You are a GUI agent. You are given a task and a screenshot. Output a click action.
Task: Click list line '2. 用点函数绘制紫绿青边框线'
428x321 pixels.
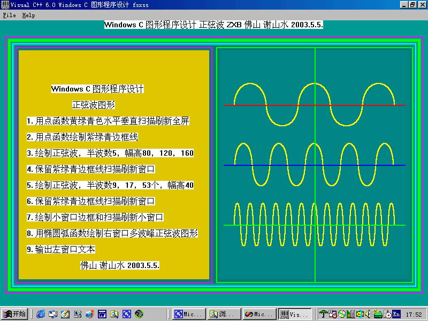82,137
